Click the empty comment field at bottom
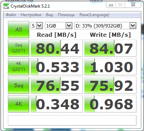 tap(72, 120)
